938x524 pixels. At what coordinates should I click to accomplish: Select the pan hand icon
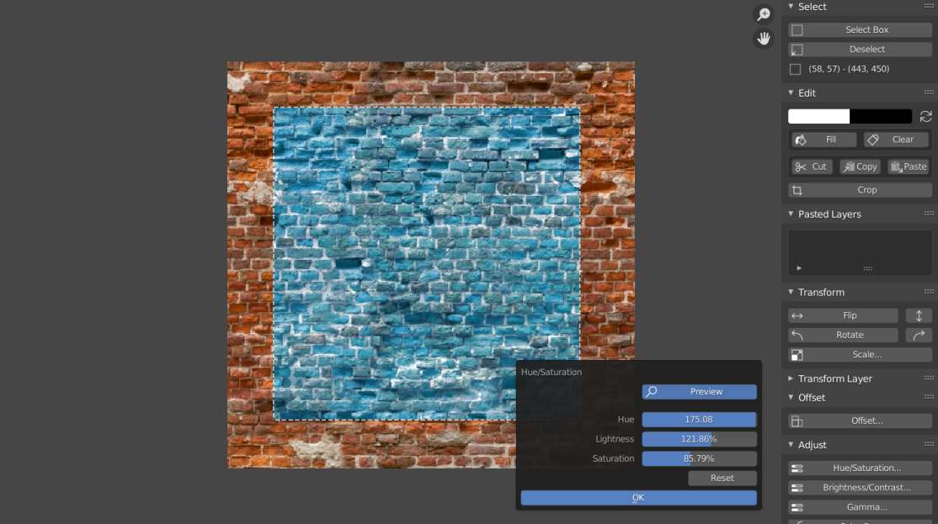pos(763,38)
